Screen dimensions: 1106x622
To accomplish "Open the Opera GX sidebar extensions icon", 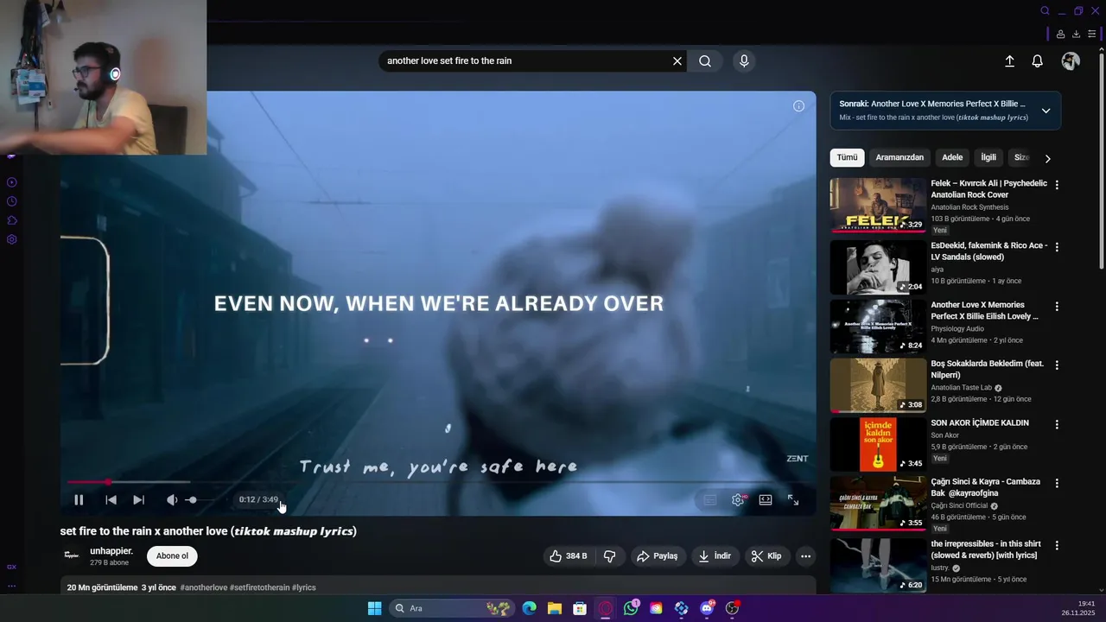I will [11, 220].
